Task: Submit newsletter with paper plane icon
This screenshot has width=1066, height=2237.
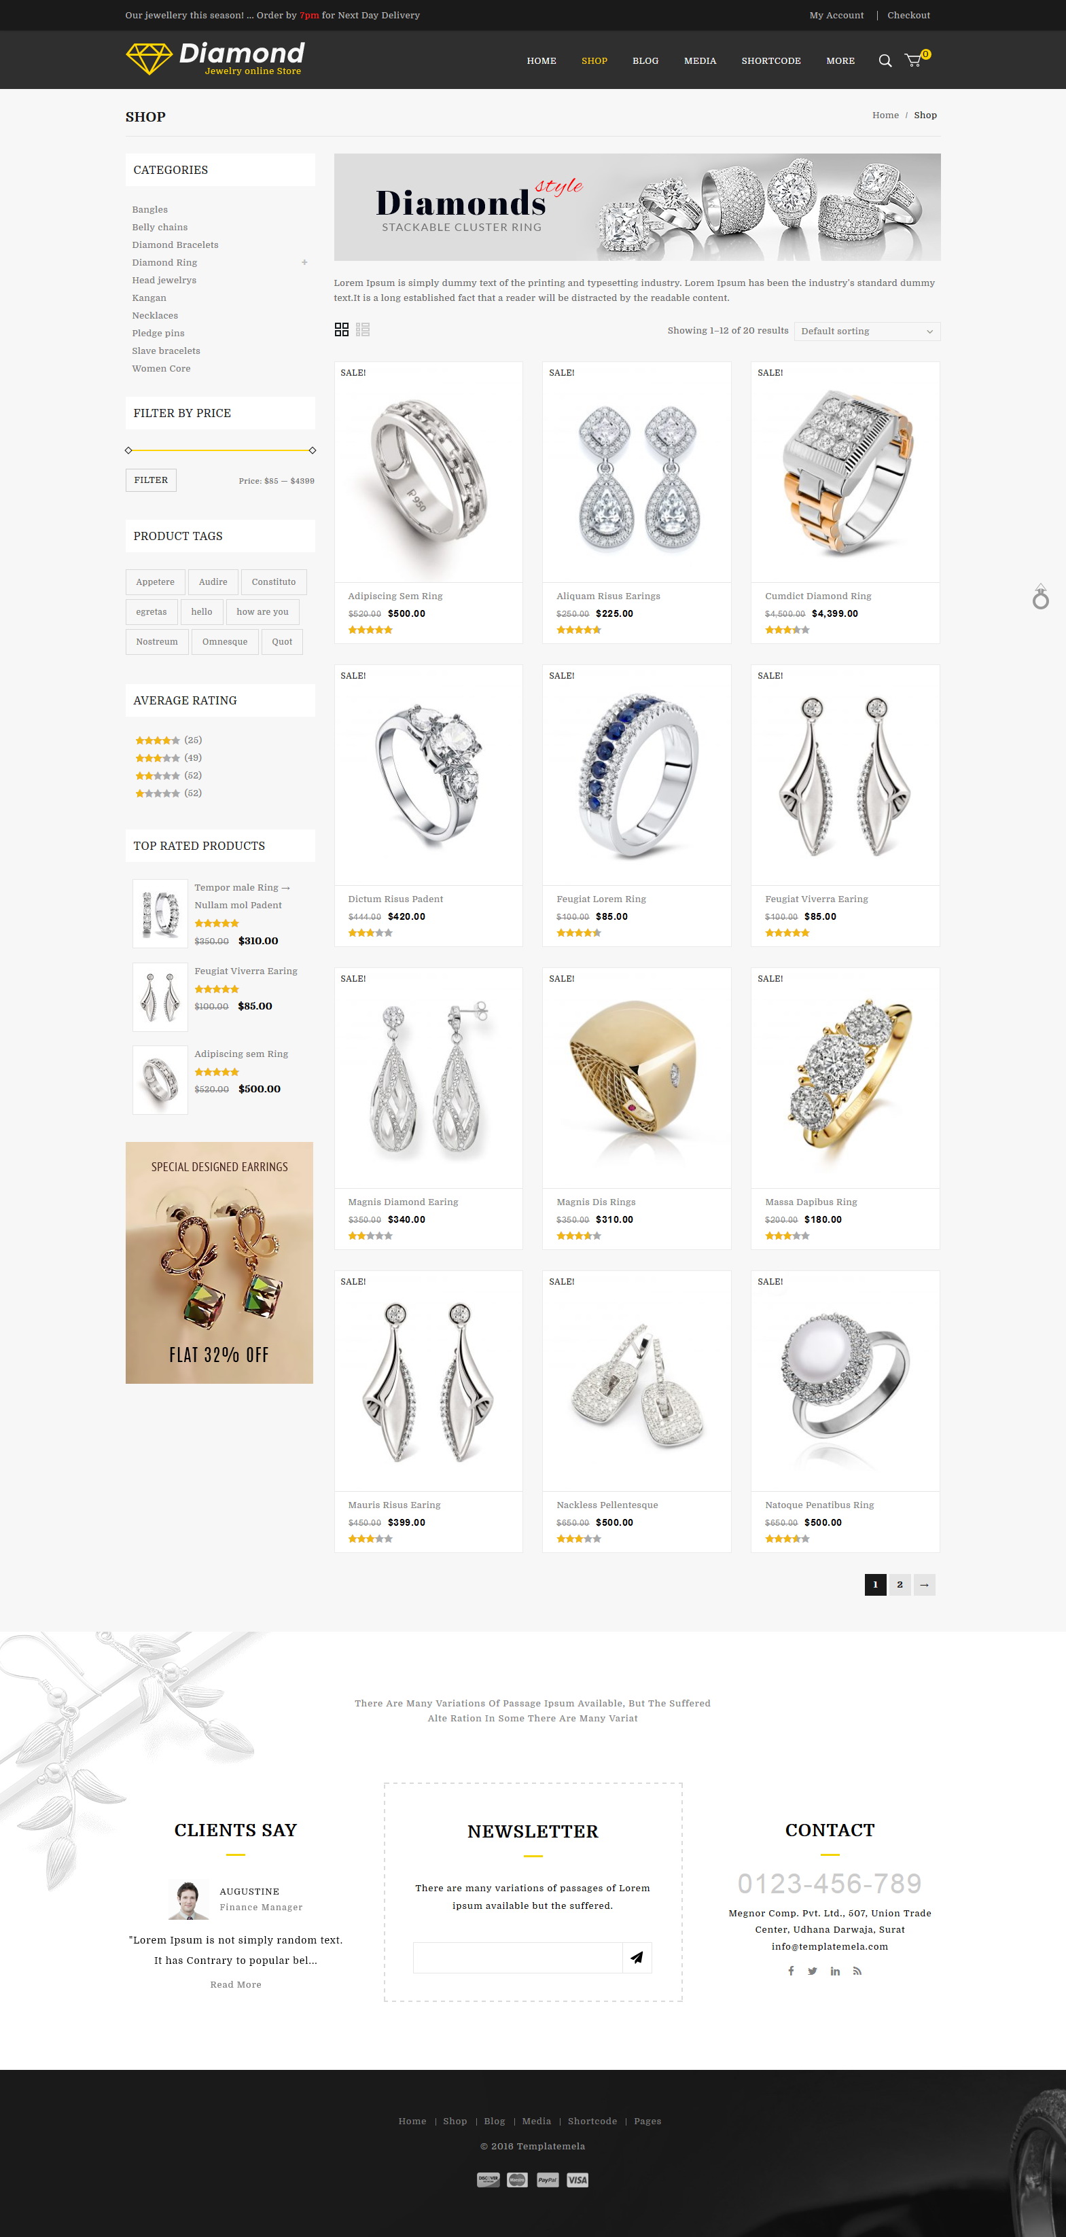Action: pyautogui.click(x=637, y=1957)
